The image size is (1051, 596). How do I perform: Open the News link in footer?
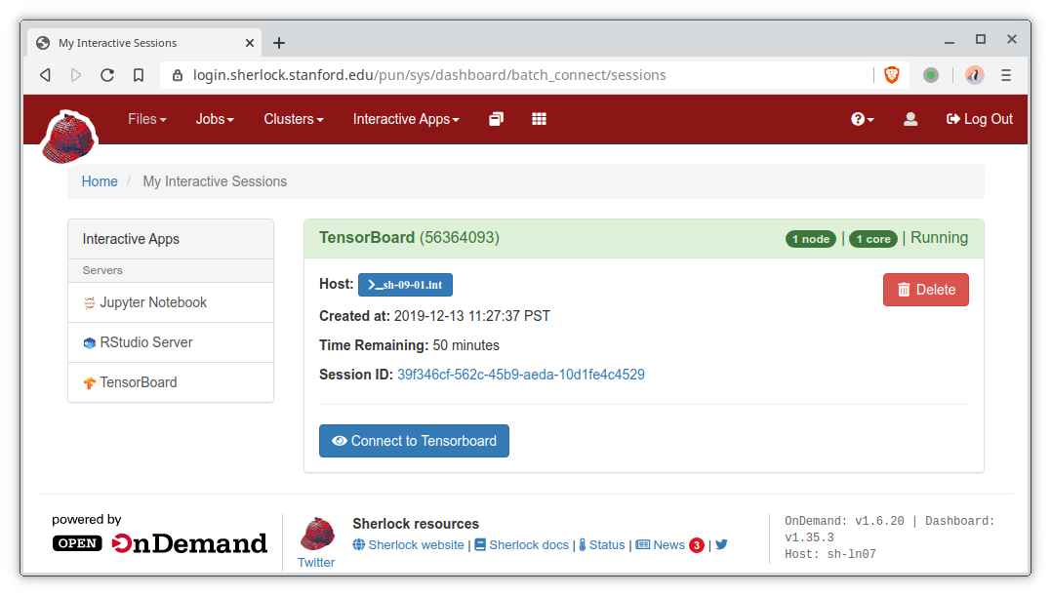tap(668, 545)
